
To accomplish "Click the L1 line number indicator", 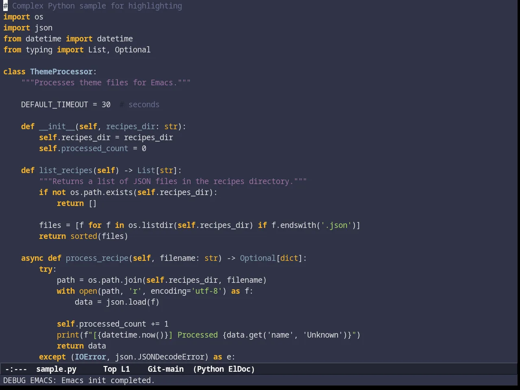I will pyautogui.click(x=126, y=369).
